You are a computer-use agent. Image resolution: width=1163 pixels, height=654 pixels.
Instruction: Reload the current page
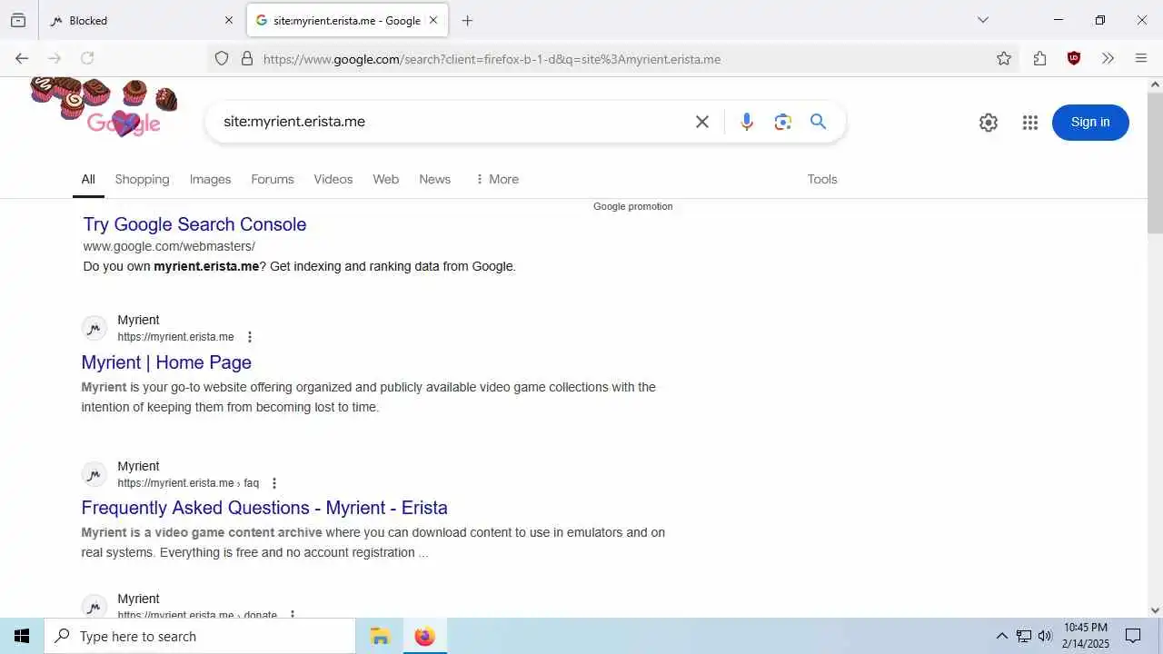pyautogui.click(x=87, y=58)
